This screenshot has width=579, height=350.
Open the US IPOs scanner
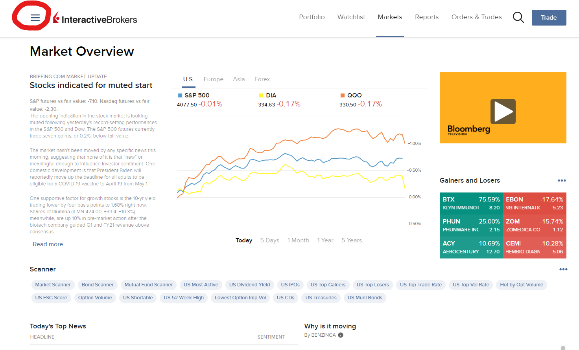click(290, 285)
